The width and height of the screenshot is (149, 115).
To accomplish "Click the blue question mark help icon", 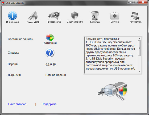I will point(50,53).
